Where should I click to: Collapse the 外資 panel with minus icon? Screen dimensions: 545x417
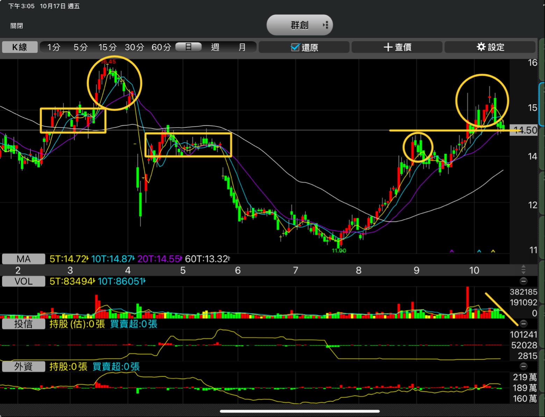(x=523, y=366)
